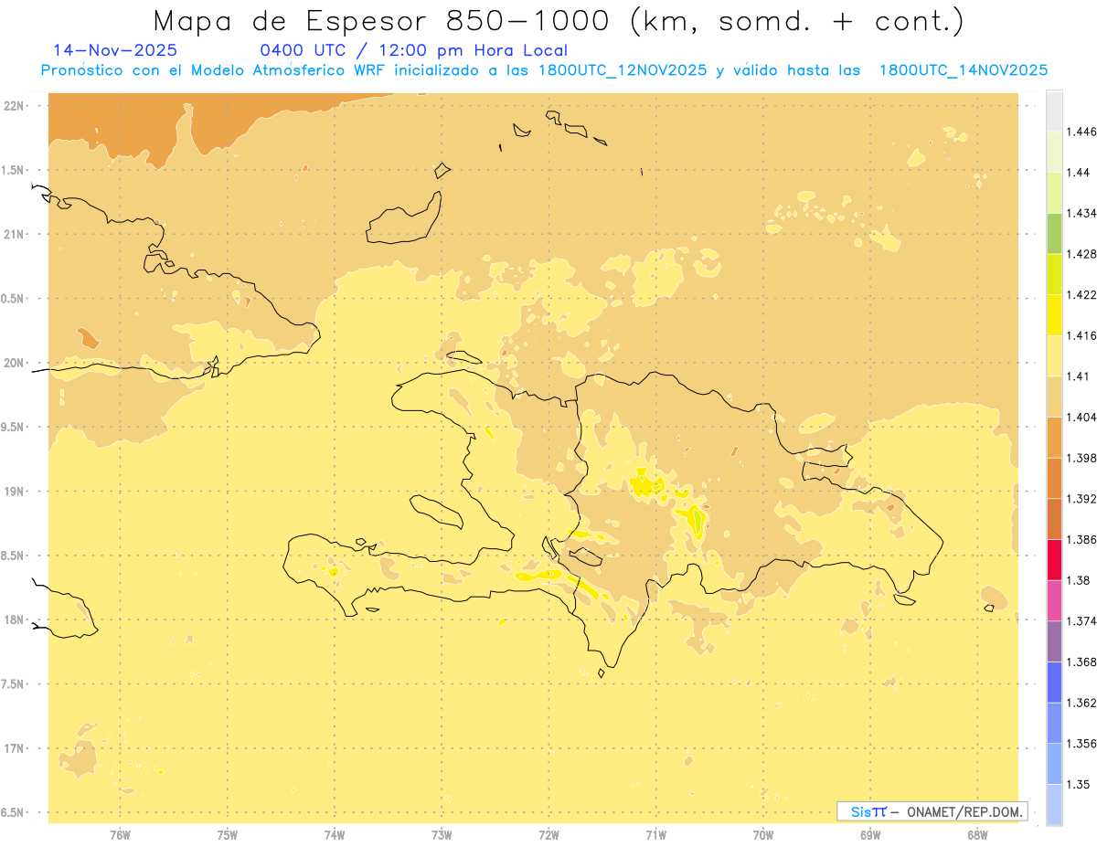Click the longitude label '75W'
The height and width of the screenshot is (847, 1097).
(227, 834)
